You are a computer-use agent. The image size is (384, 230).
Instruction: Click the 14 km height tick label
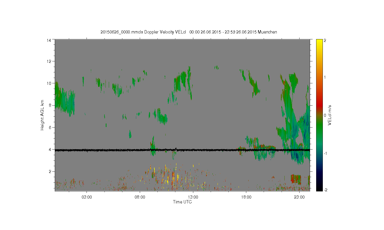click(x=49, y=40)
